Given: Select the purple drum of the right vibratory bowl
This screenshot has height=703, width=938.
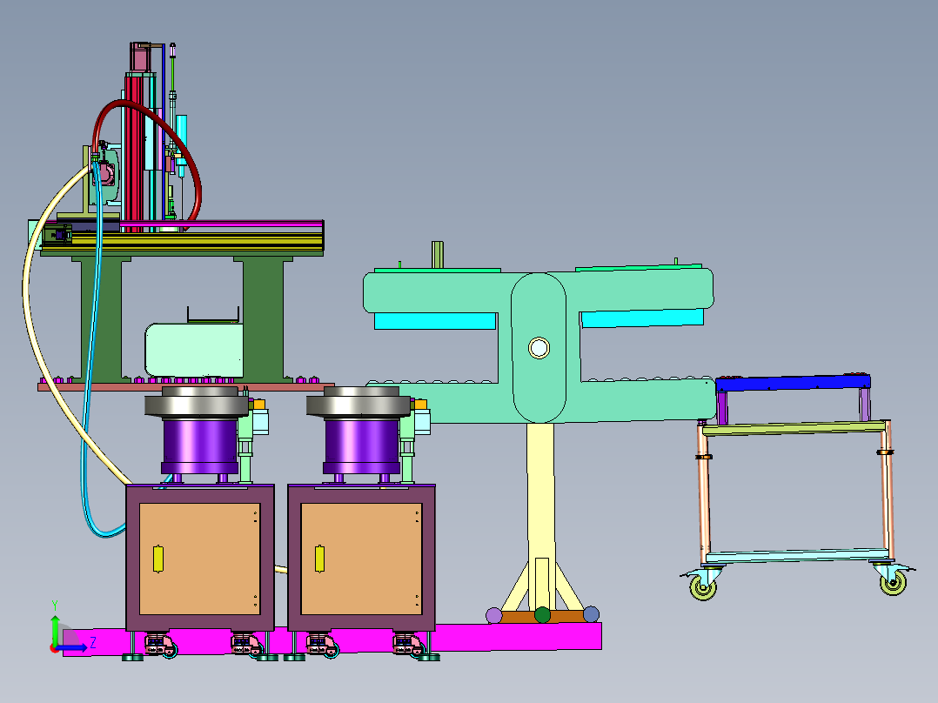Looking at the screenshot, I should tap(361, 445).
